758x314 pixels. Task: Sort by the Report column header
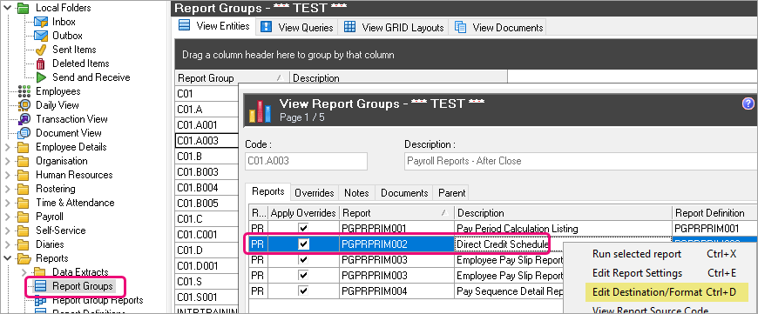396,213
